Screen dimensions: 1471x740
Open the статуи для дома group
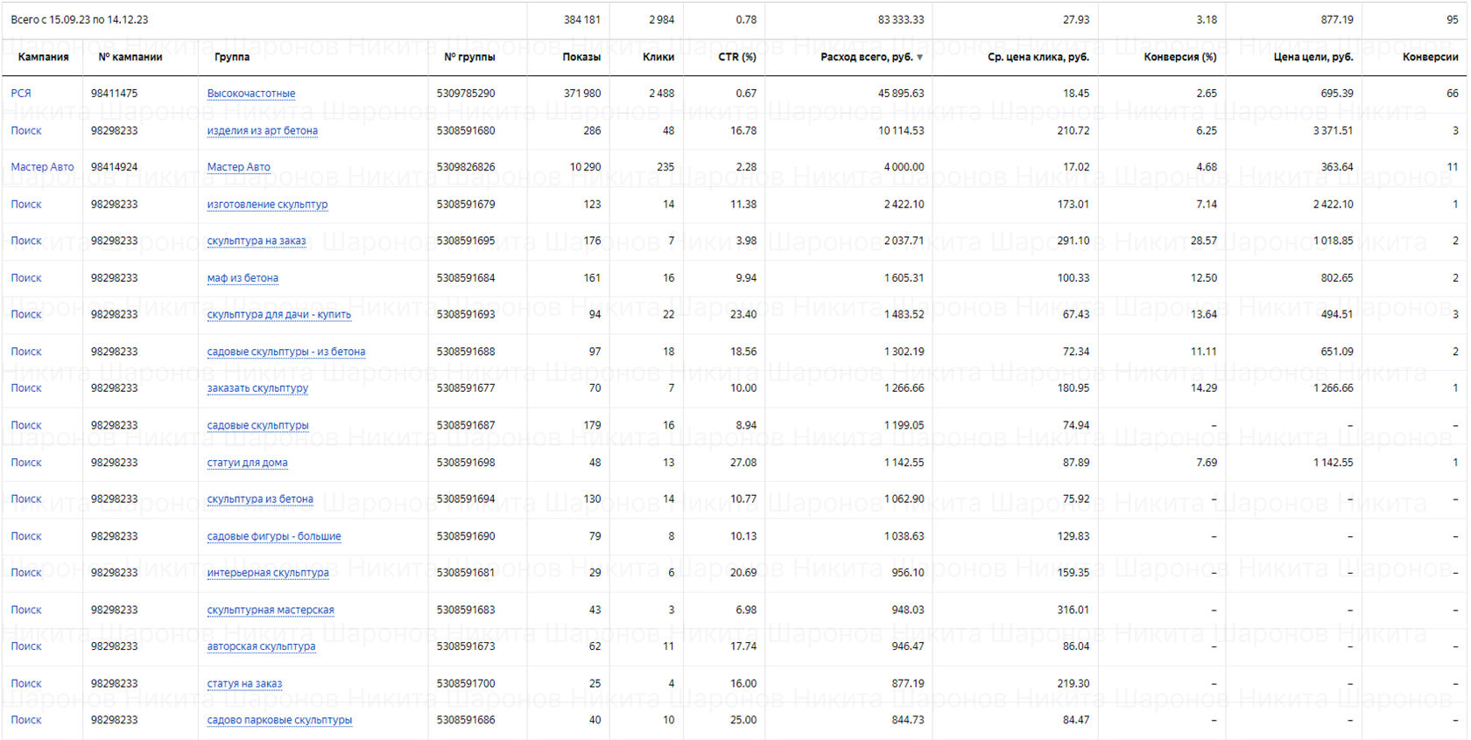(x=247, y=463)
